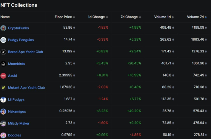Click the red Azuki logo icon
This screenshot has width=211, height=139.
tap(3, 76)
